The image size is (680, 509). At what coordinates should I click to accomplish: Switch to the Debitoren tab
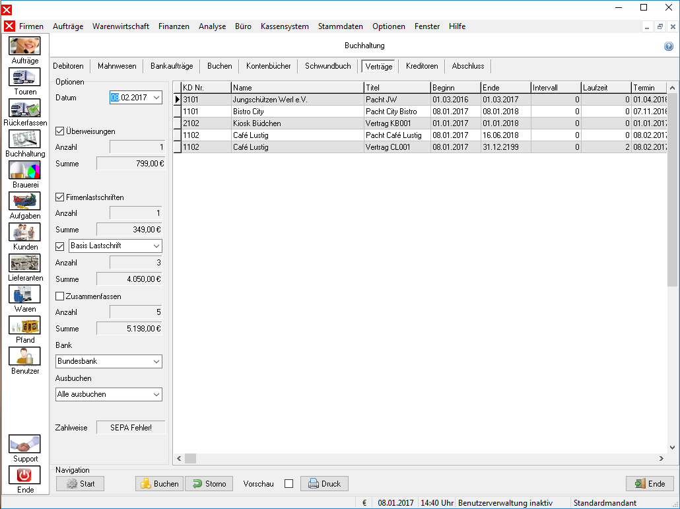coord(69,66)
